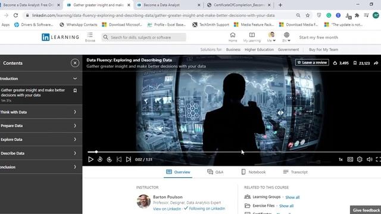The image size is (381, 214).
Task: Go to LinkedIn Learning Home
Action: coord(233,37)
